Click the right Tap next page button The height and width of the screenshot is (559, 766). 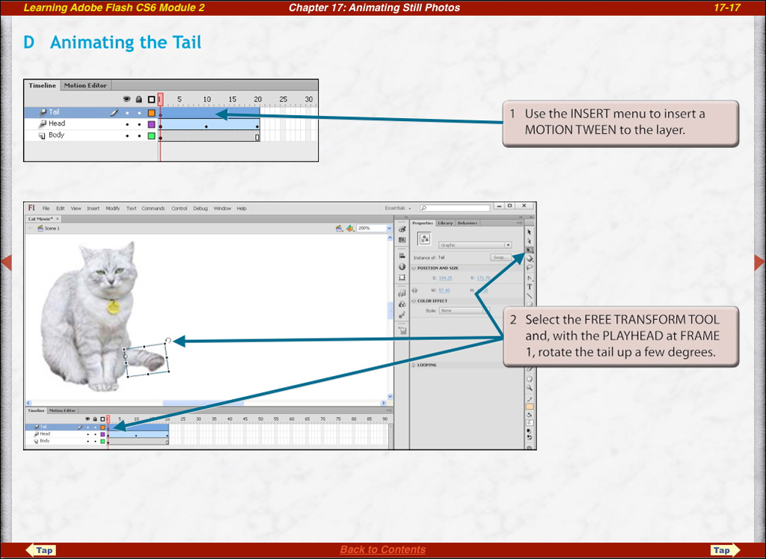tap(724, 550)
